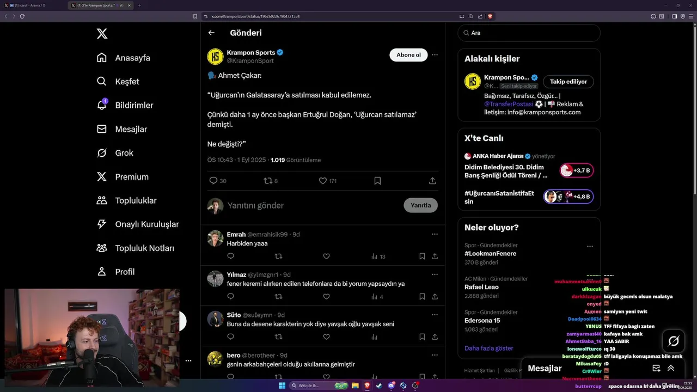This screenshot has height=392, width=697.
Task: Open a new browser tab
Action: [139, 5]
